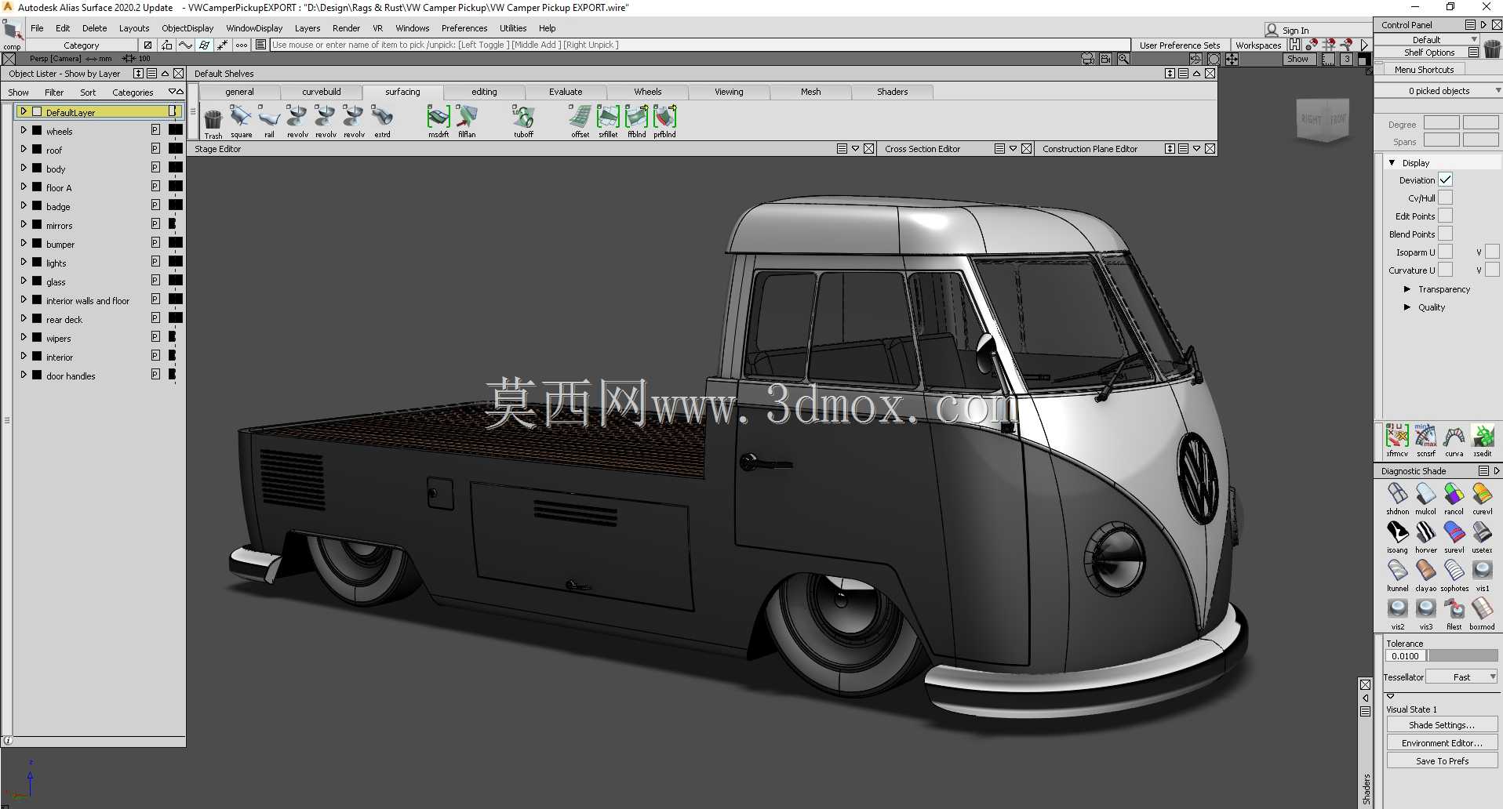
Task: Toggle the Deviation checkbox
Action: pyautogui.click(x=1445, y=180)
